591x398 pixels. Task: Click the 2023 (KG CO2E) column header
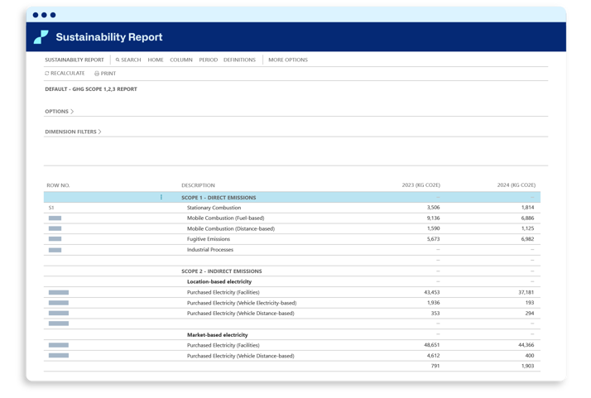pyautogui.click(x=420, y=185)
